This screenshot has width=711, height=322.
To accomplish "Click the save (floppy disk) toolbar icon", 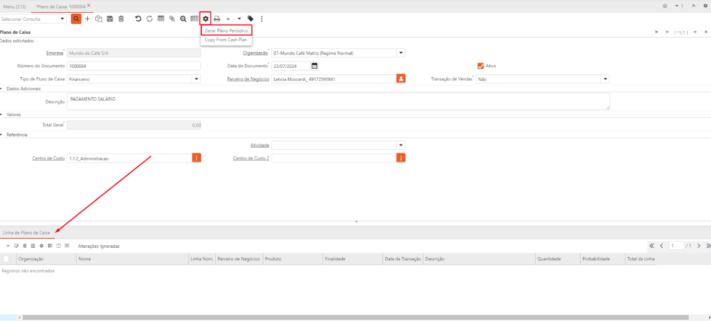I will click(110, 19).
